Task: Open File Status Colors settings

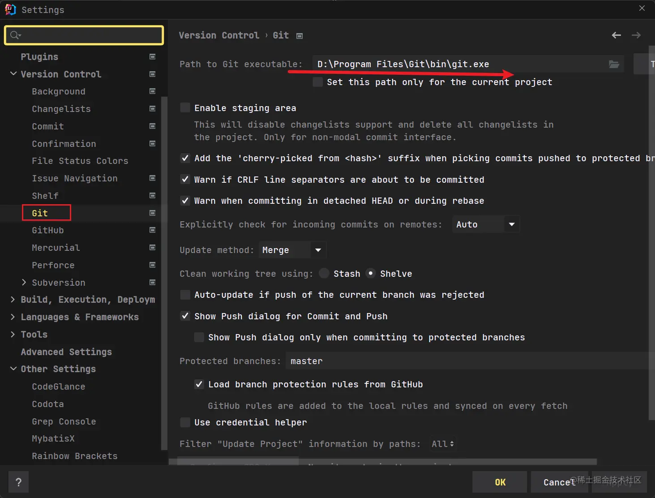Action: [80, 161]
